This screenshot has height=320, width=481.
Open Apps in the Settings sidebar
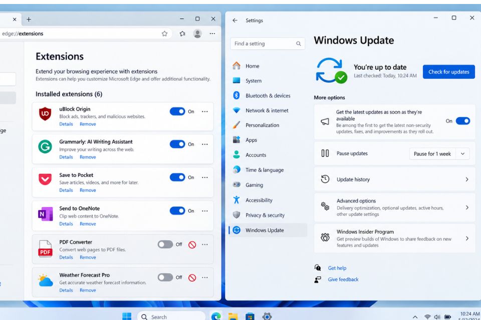click(x=268, y=140)
